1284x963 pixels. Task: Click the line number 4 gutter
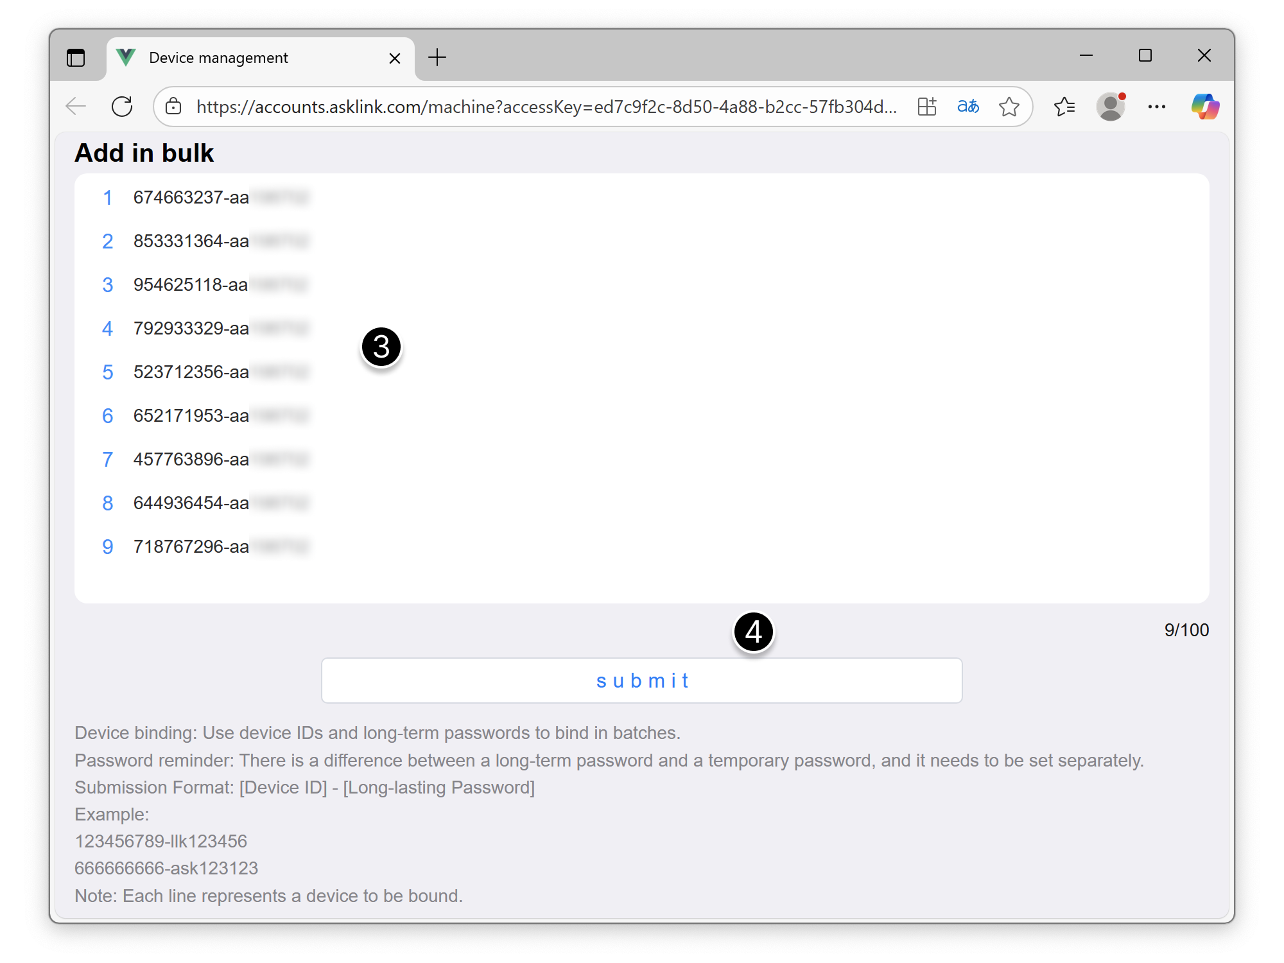click(107, 329)
